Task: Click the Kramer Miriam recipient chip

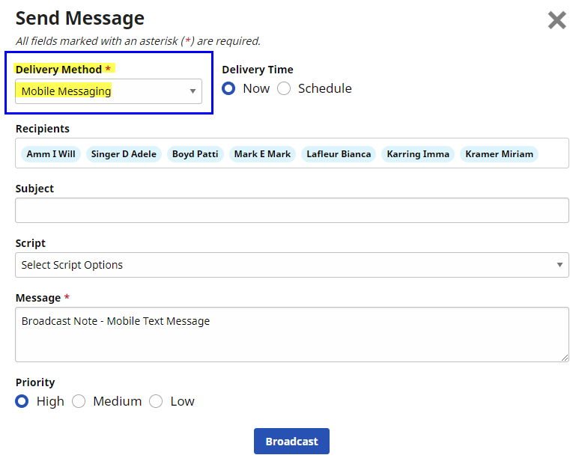Action: pos(499,154)
